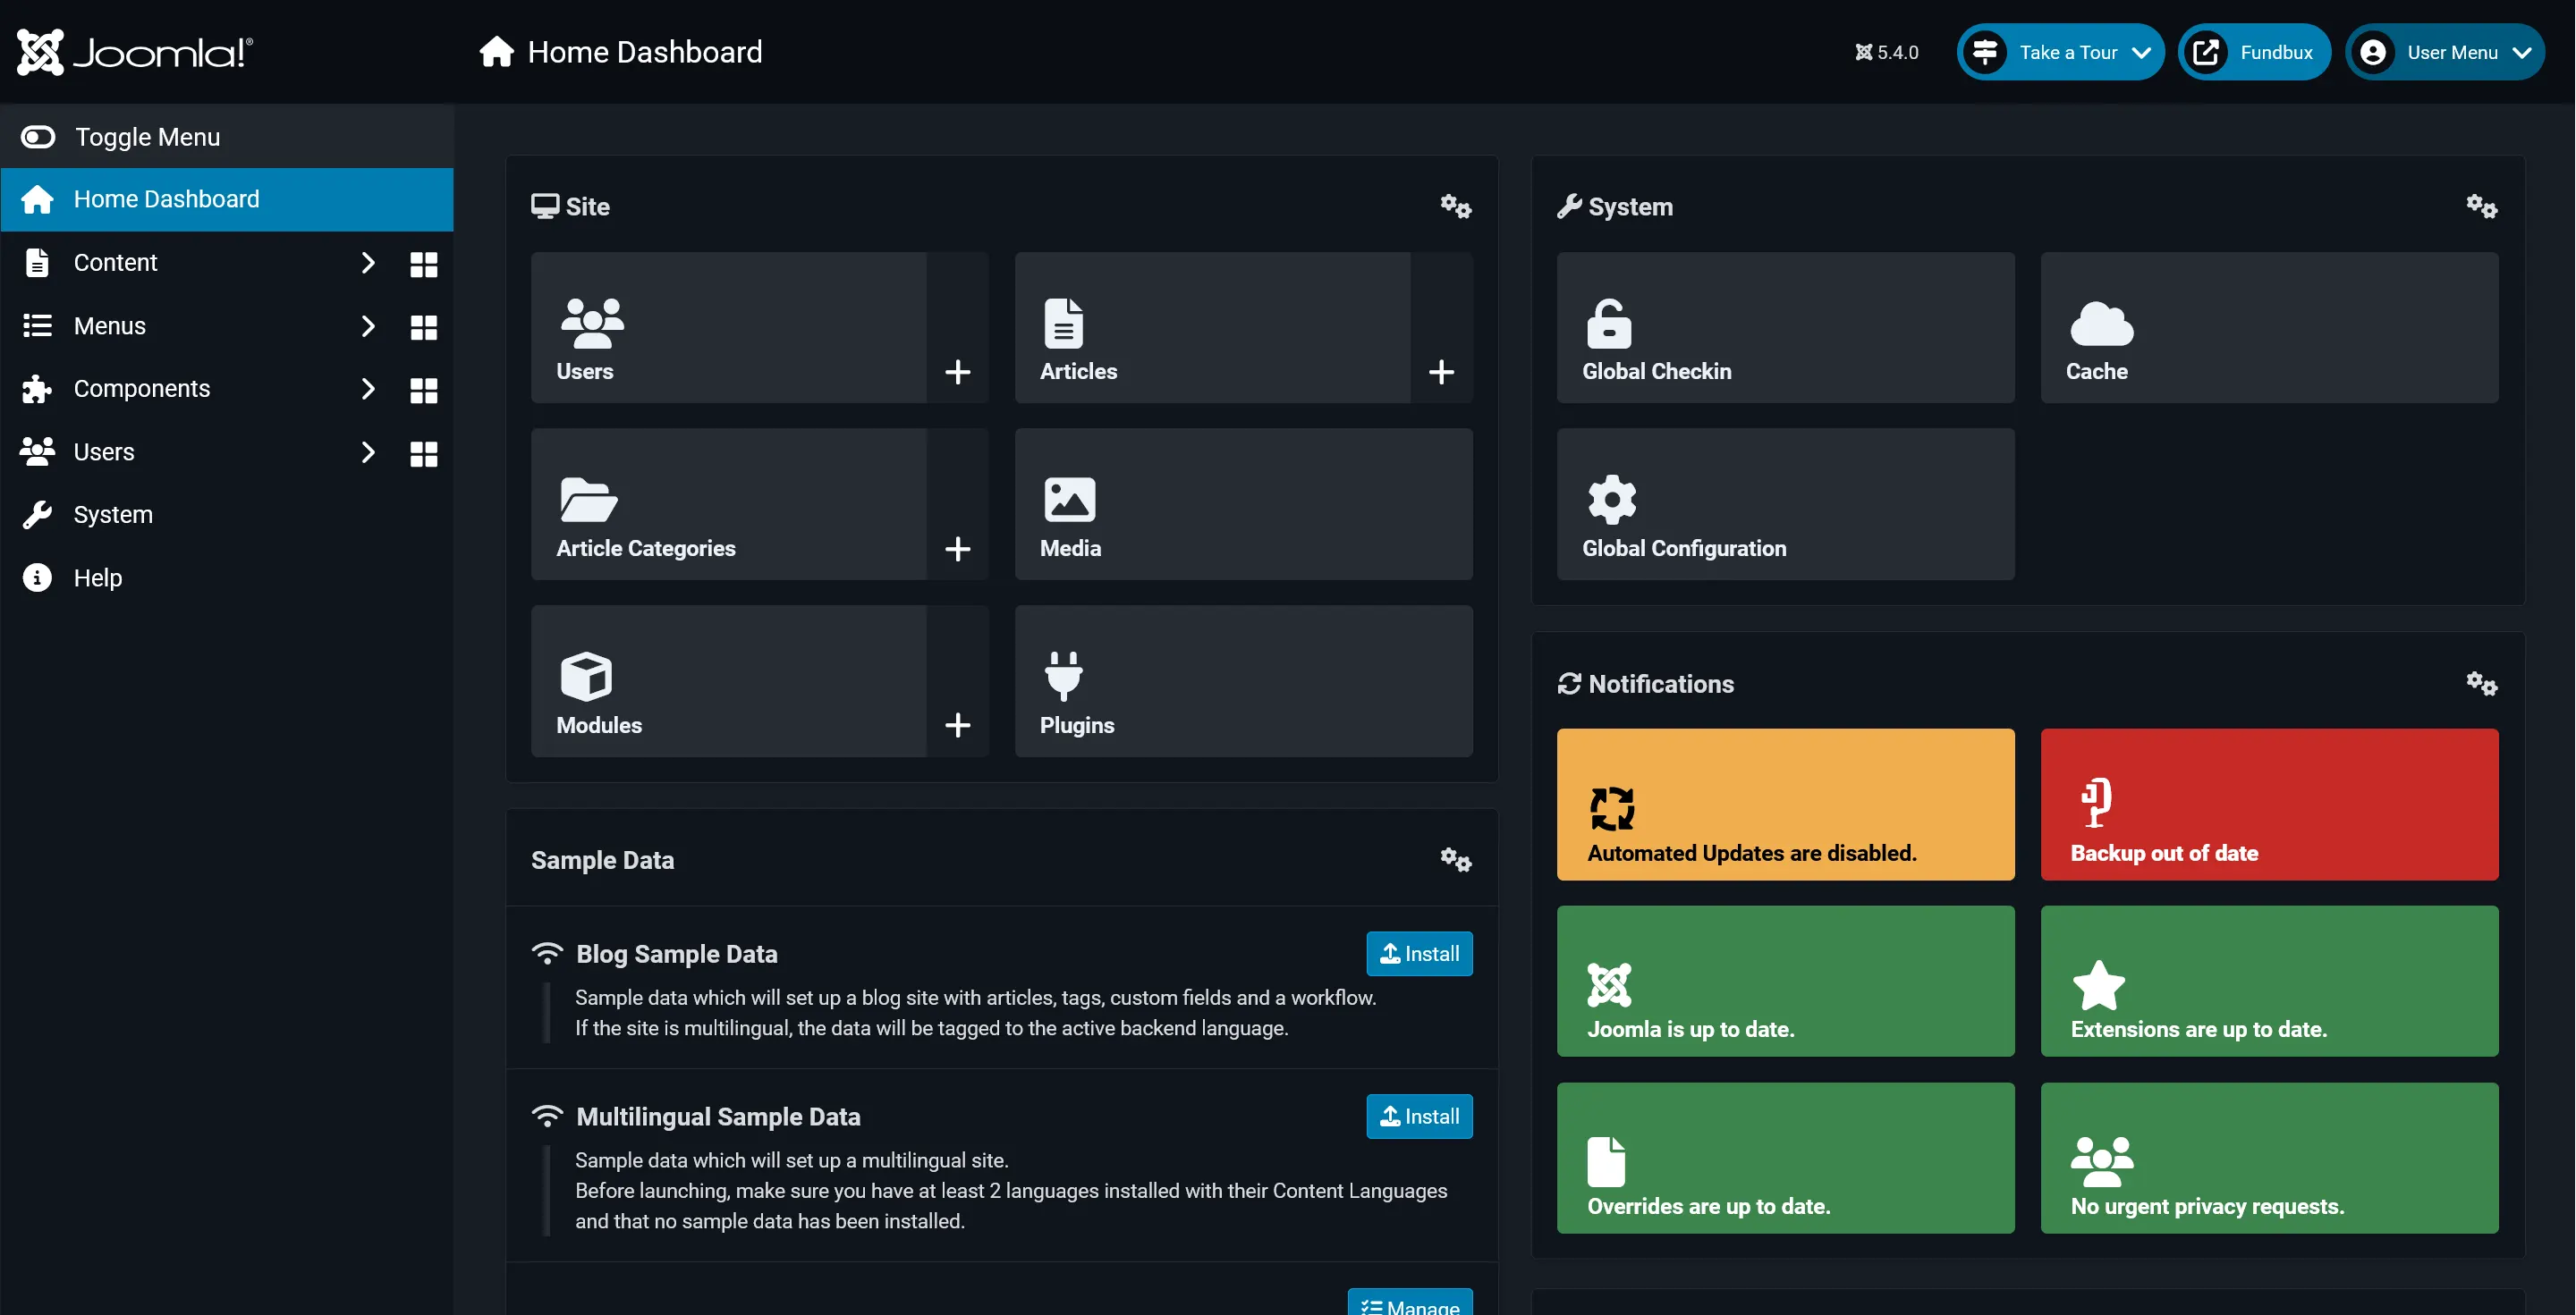The width and height of the screenshot is (2576, 1315).
Task: Open the red Backup out of date tile
Action: [2268, 805]
